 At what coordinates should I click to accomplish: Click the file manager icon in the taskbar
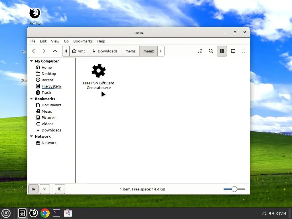(22, 213)
